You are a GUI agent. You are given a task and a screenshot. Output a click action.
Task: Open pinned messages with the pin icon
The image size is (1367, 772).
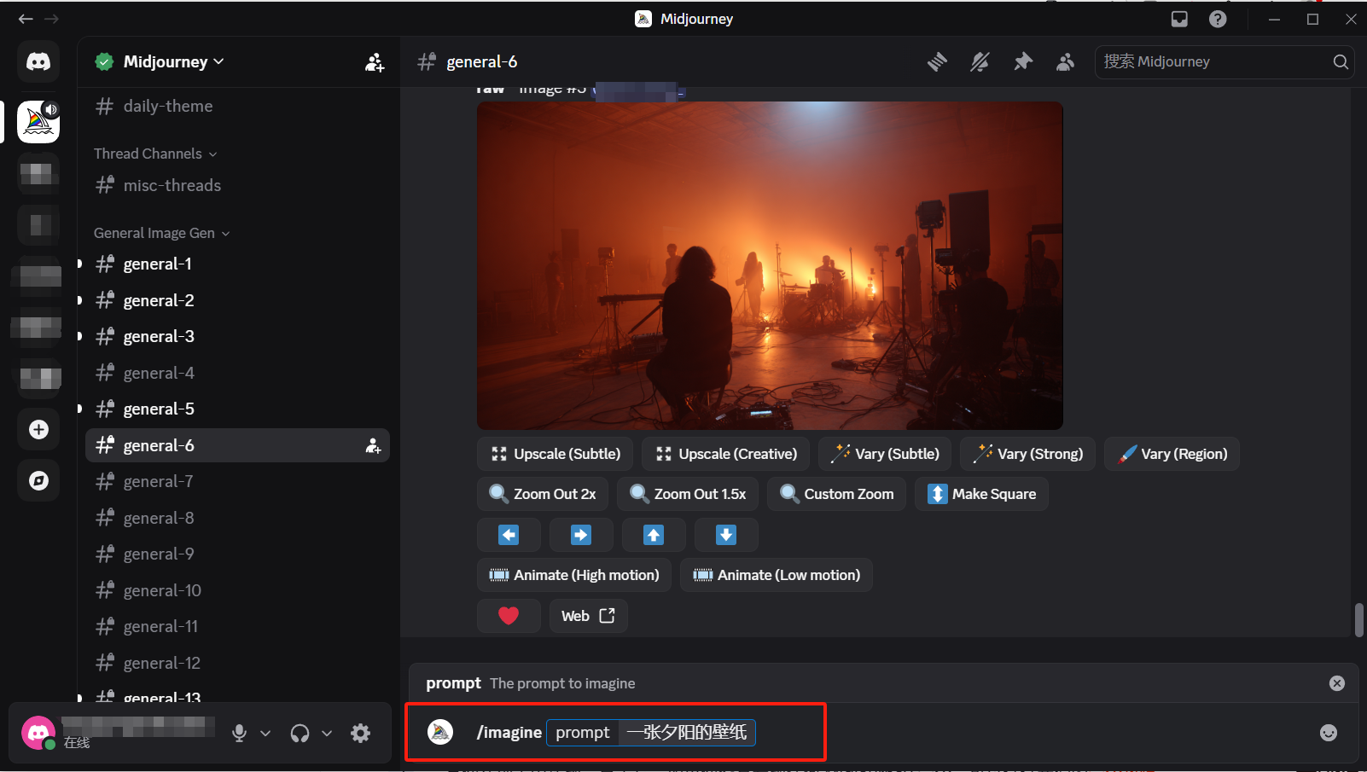(1022, 61)
